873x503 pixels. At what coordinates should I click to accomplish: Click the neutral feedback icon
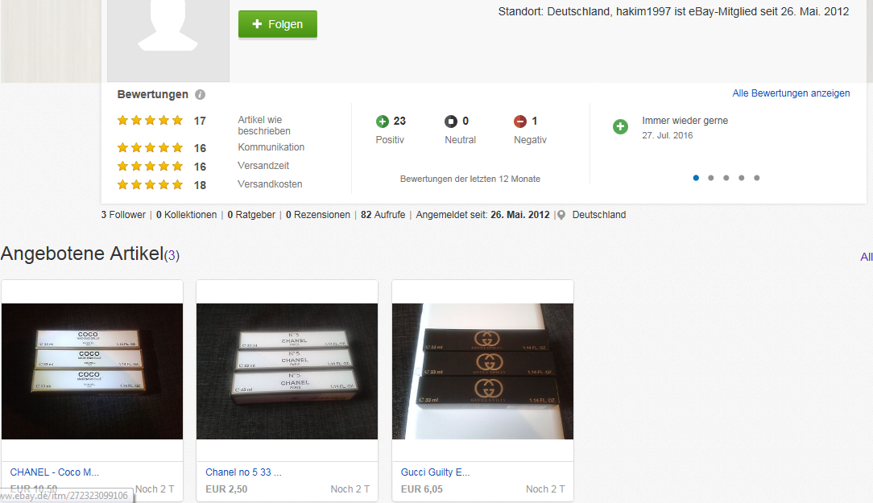click(x=451, y=122)
